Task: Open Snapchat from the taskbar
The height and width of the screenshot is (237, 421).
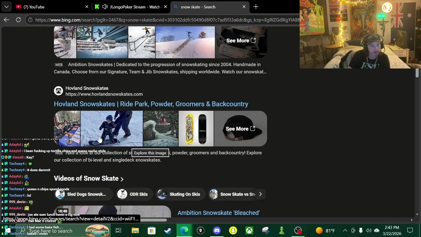Action: click(x=233, y=230)
